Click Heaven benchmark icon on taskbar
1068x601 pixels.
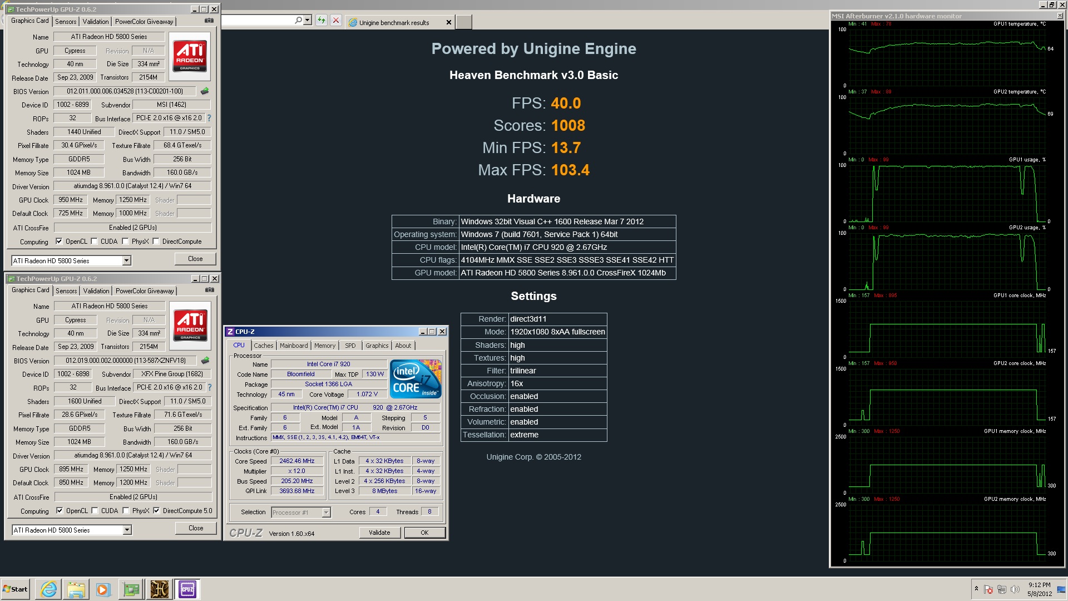[159, 589]
